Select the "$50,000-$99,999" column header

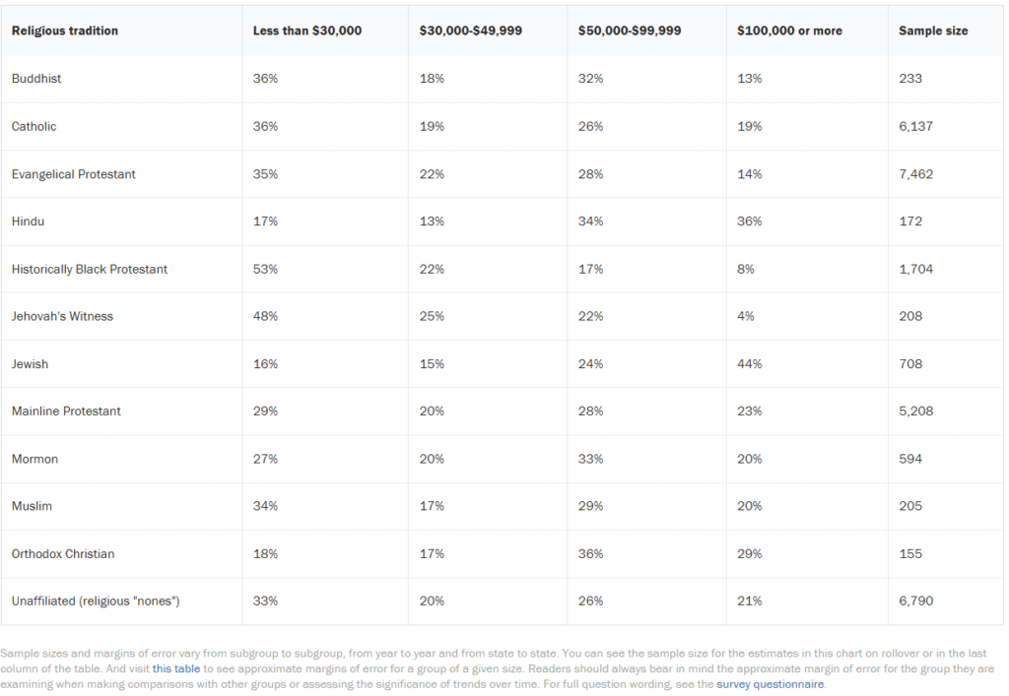630,31
